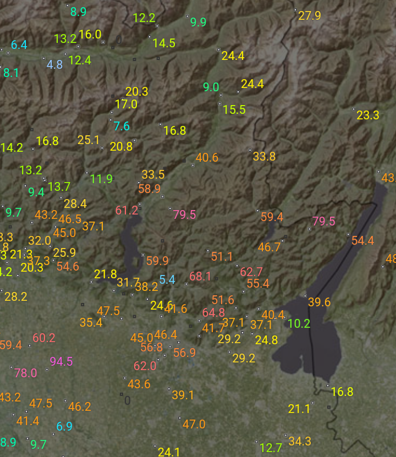
Task: Select the cyan 6.9 station value
Action: click(x=64, y=426)
